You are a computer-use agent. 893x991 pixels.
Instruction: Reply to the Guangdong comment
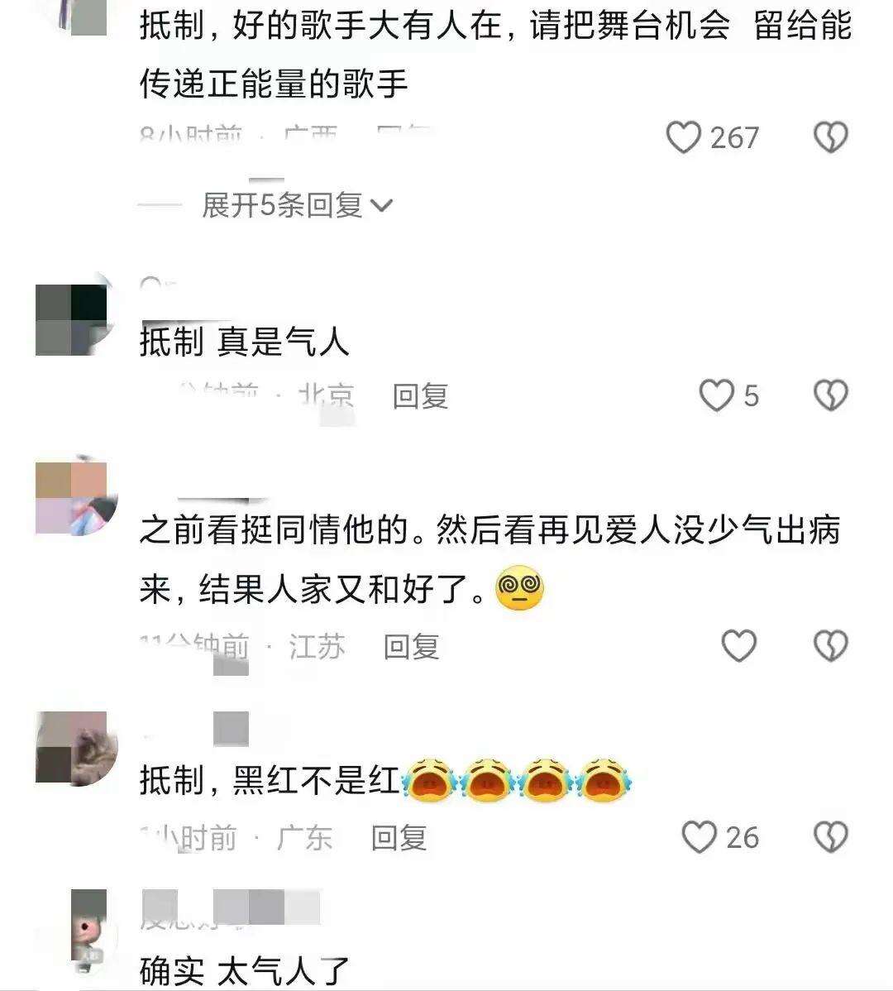coord(399,838)
